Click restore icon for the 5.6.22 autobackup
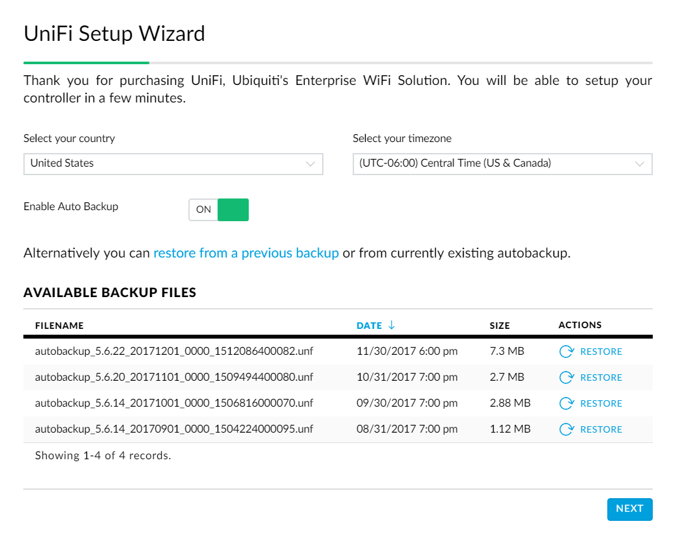This screenshot has height=552, width=682. tap(566, 352)
